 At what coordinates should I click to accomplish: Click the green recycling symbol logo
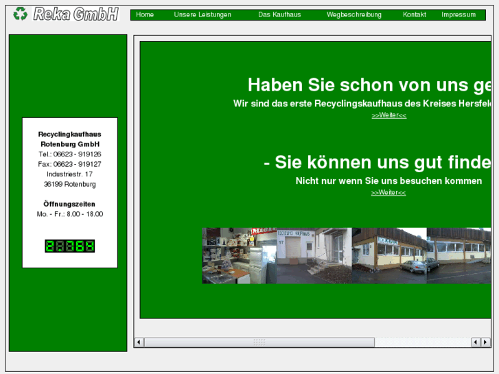(20, 13)
